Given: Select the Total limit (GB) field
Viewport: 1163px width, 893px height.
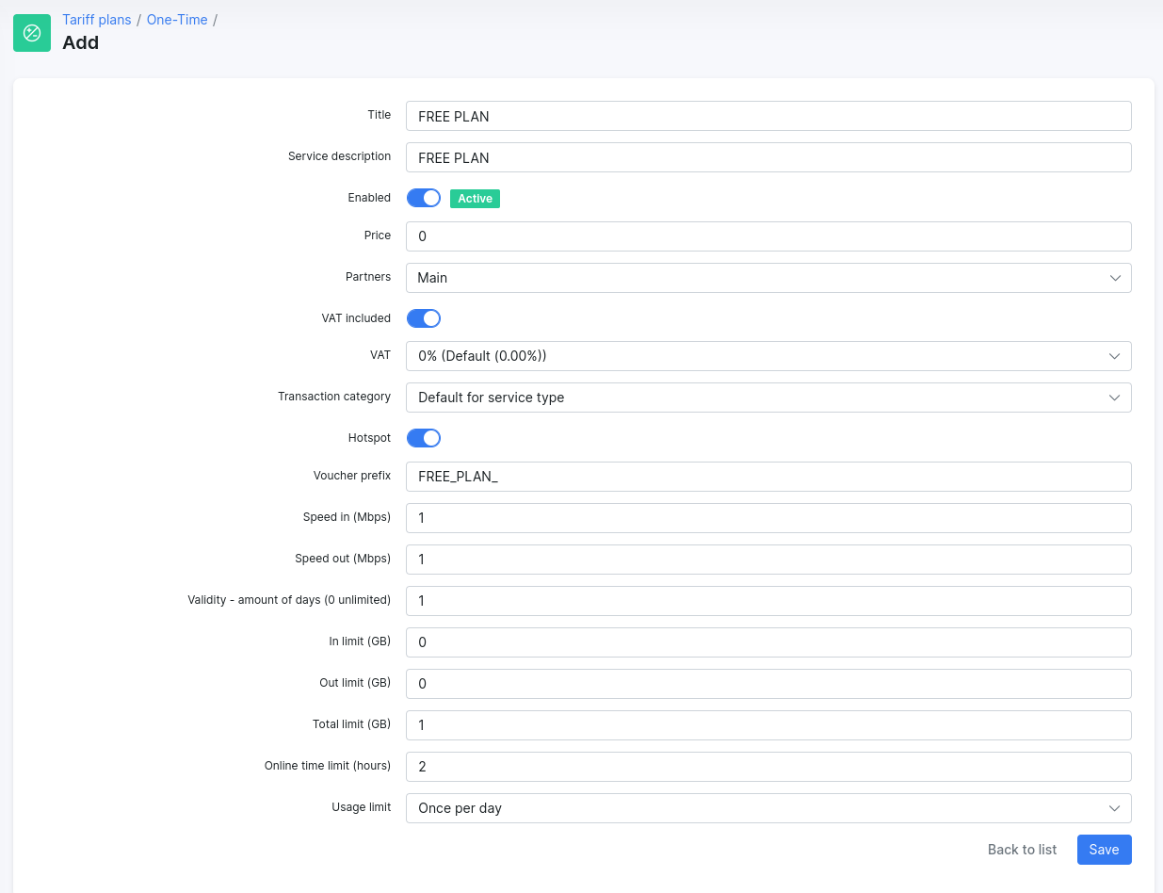Looking at the screenshot, I should click(x=767, y=725).
